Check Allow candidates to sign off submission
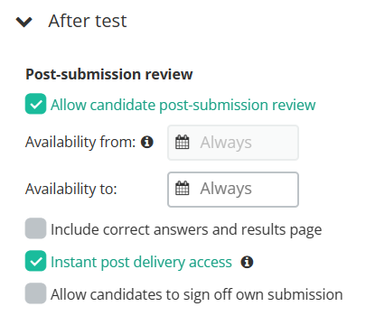The height and width of the screenshot is (325, 375). 35,293
